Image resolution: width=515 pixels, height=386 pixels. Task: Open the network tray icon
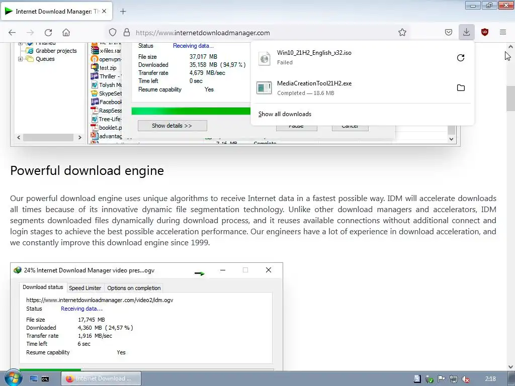point(453,379)
